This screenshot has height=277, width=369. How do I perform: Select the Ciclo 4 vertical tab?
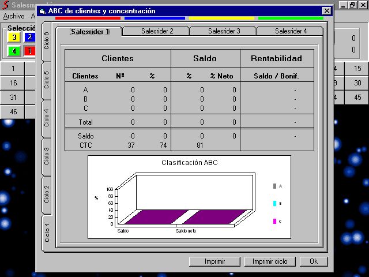coord(47,117)
